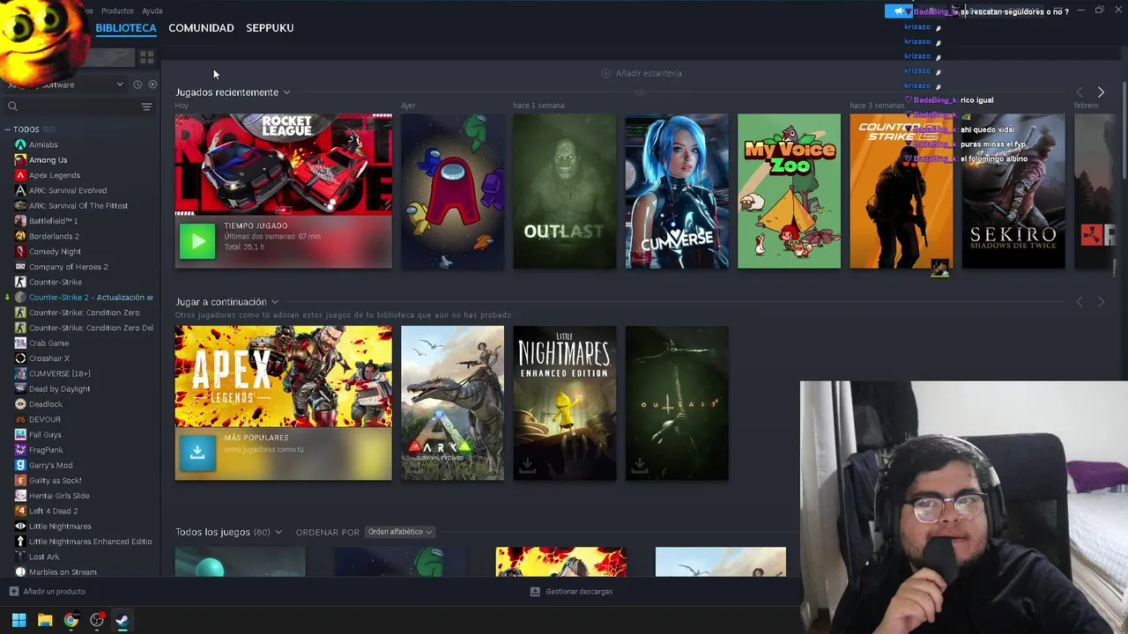Expand the Jugar a continuación dropdown
Image resolution: width=1128 pixels, height=634 pixels.
tap(275, 302)
